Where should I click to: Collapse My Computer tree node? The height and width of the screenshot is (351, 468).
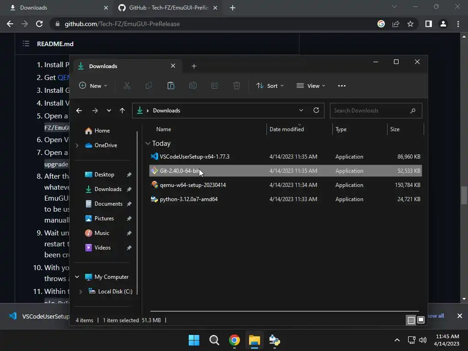pos(77,277)
